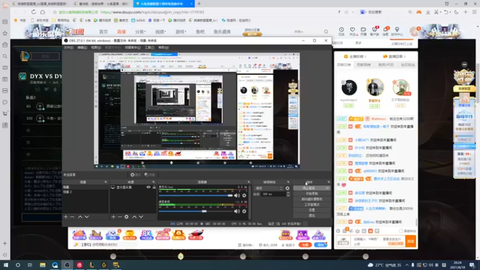Add a new source in OBS sources panel
This screenshot has height=270, width=480.
(x=113, y=217)
